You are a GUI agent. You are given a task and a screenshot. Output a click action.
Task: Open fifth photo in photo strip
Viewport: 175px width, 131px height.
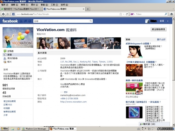coord(113,43)
